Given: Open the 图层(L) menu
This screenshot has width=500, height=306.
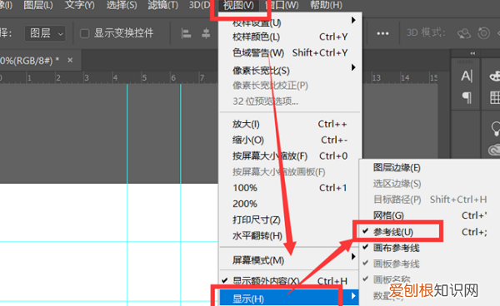Looking at the screenshot, I should 38,6.
